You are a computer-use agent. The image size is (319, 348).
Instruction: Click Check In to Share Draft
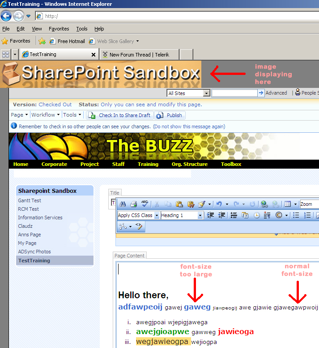[120, 115]
